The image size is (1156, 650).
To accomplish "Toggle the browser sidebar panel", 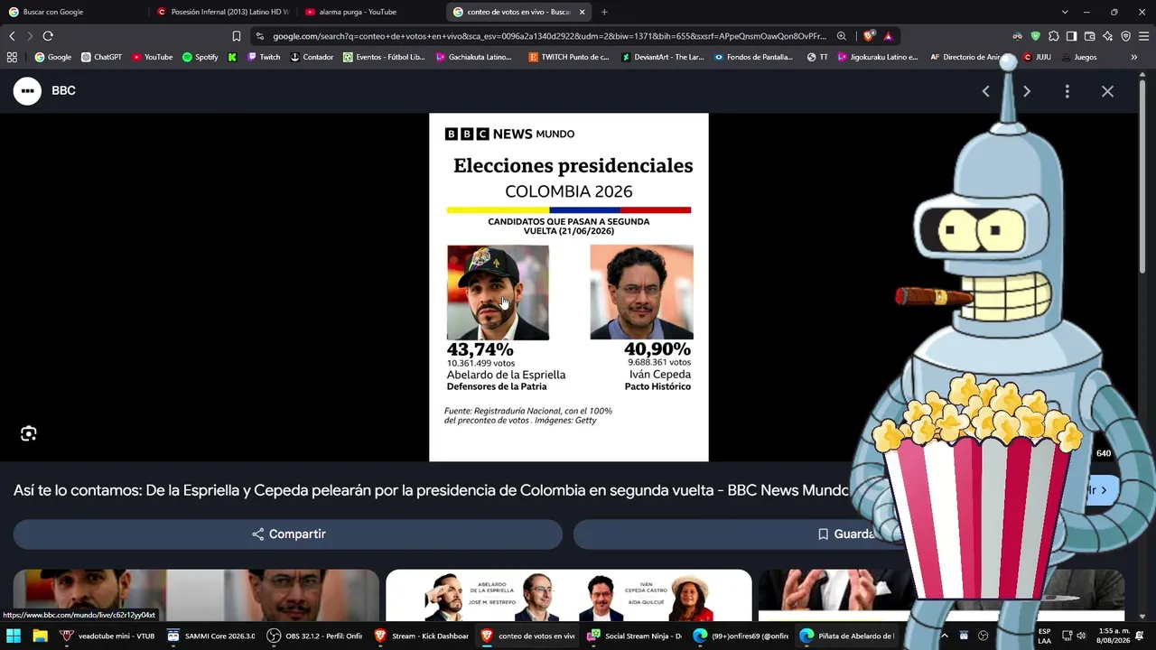I will point(1071,36).
